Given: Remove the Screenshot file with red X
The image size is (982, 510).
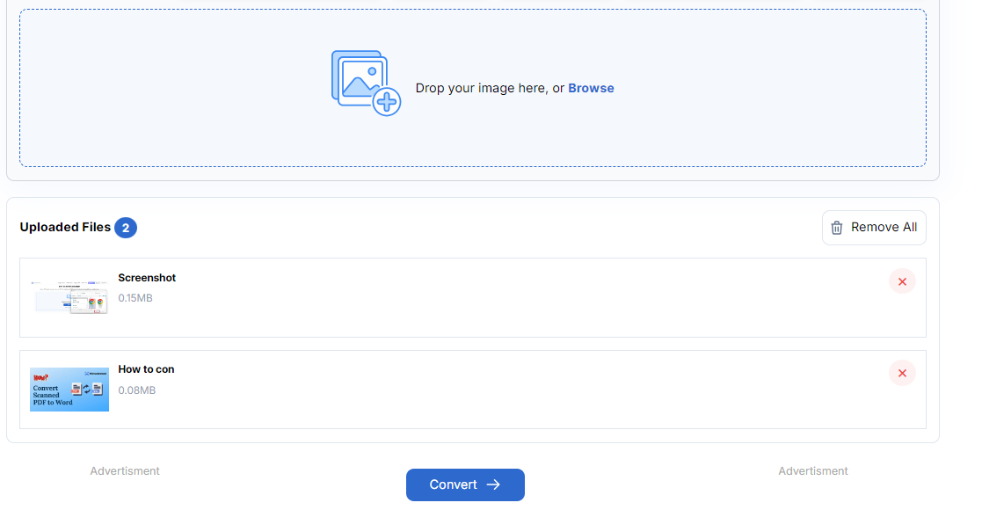Looking at the screenshot, I should (902, 282).
